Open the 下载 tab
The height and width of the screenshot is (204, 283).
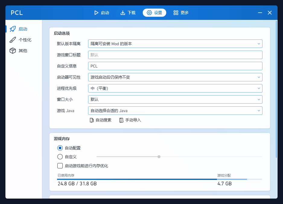[128, 13]
